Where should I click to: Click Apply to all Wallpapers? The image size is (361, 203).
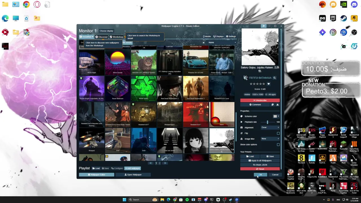(260, 160)
